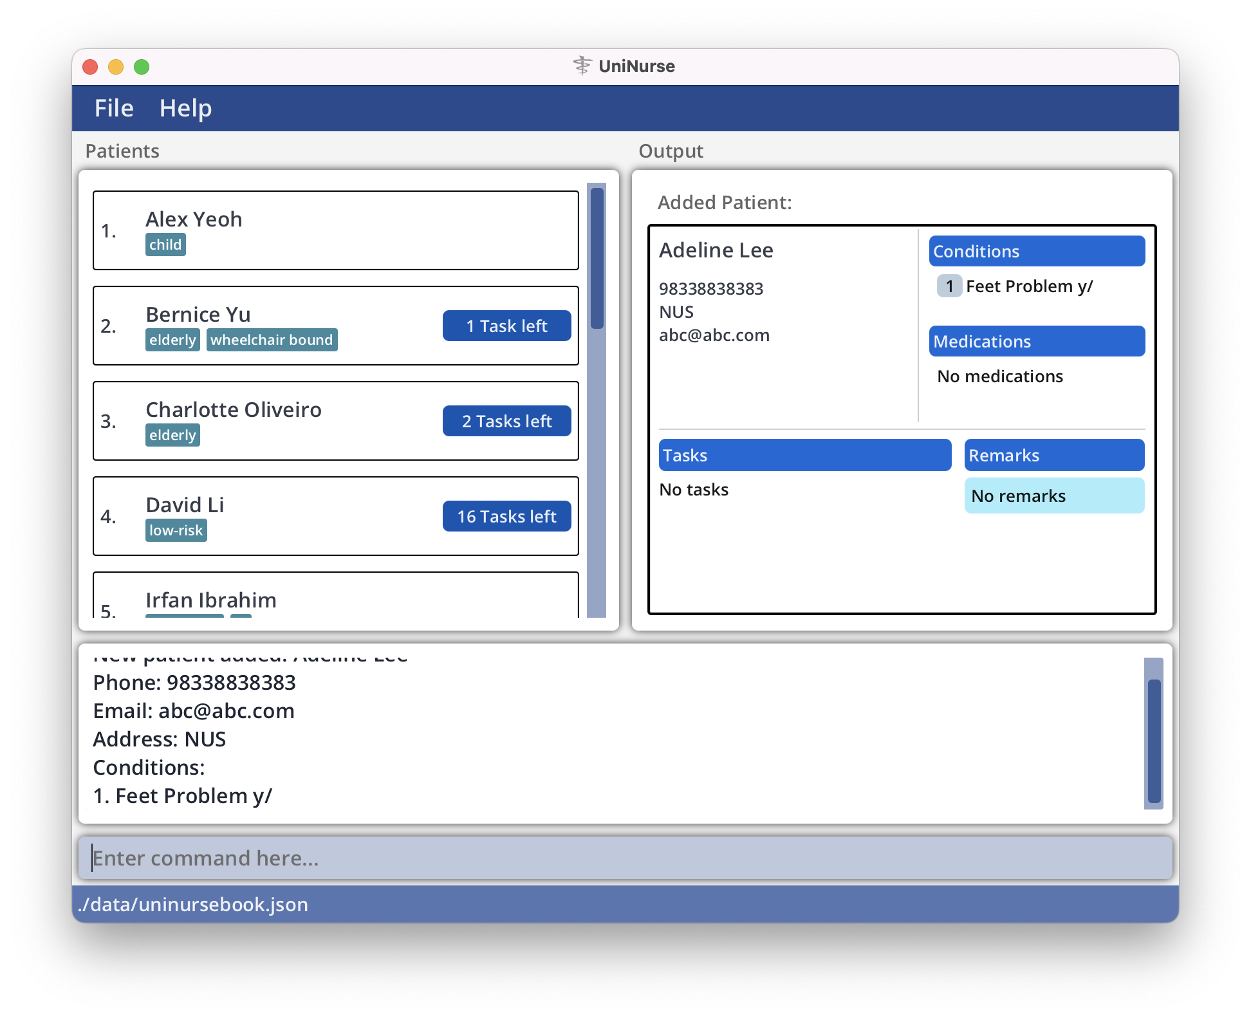Click the result display scrollbar thumb

(1154, 740)
